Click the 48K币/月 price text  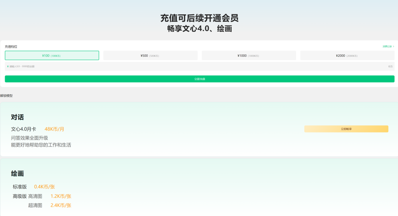point(54,129)
